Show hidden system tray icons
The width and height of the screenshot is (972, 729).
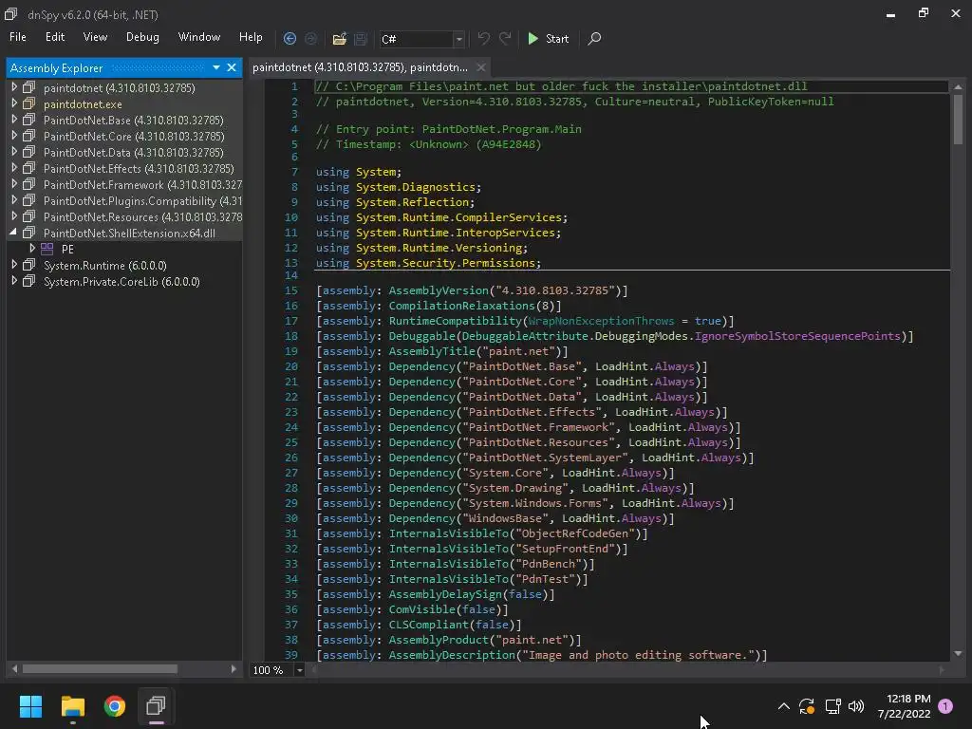click(783, 706)
